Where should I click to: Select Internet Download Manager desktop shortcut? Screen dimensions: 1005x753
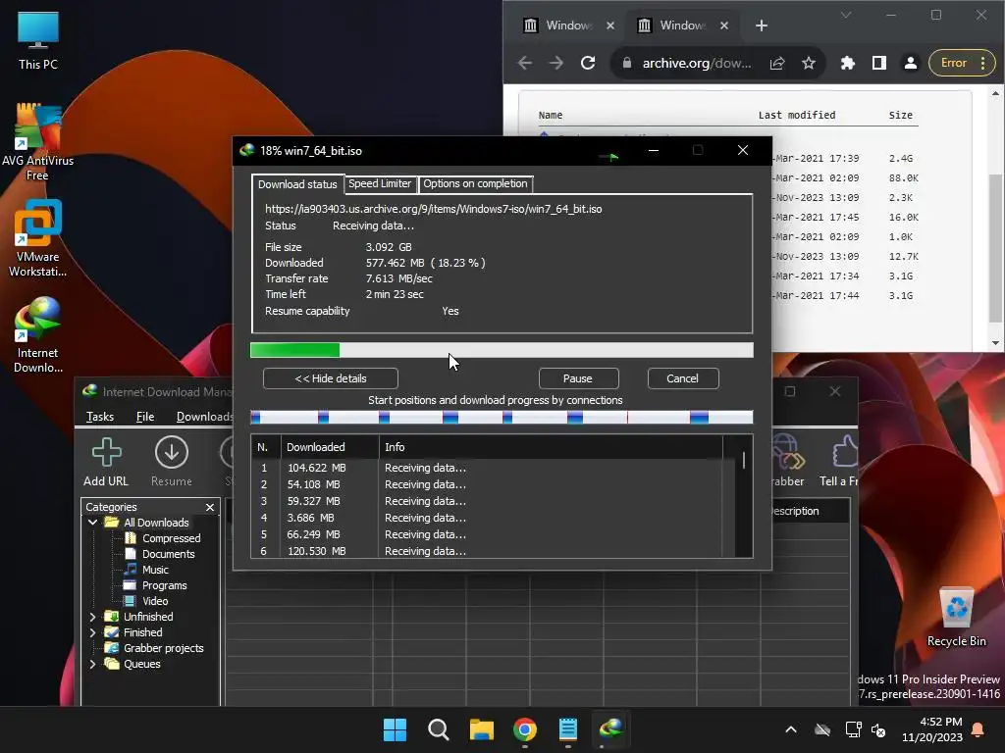tap(38, 334)
